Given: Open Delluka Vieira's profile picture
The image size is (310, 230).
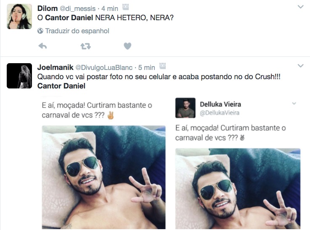Looking at the screenshot, I should tap(185, 108).
